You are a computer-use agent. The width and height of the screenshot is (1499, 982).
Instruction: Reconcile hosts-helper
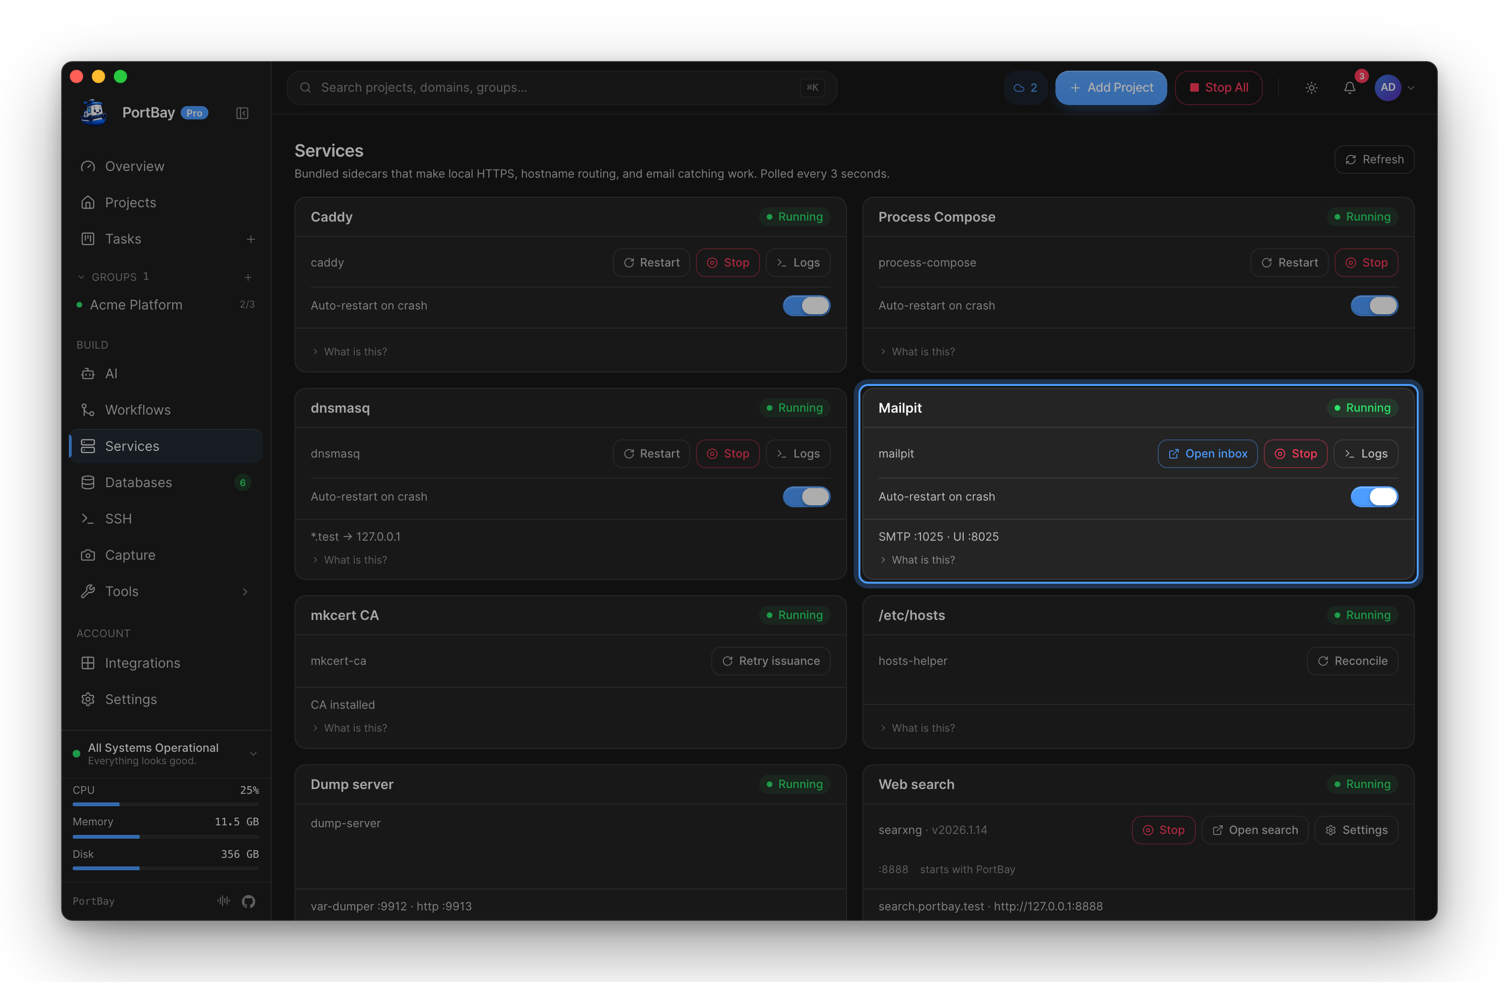(x=1352, y=661)
